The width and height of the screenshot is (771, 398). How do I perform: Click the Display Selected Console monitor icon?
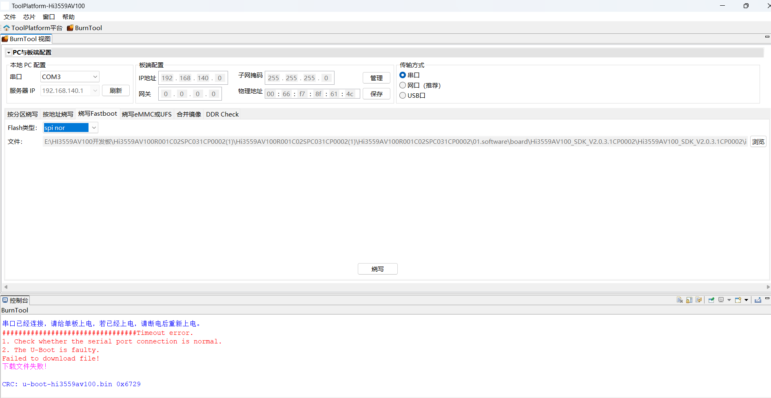tap(721, 300)
